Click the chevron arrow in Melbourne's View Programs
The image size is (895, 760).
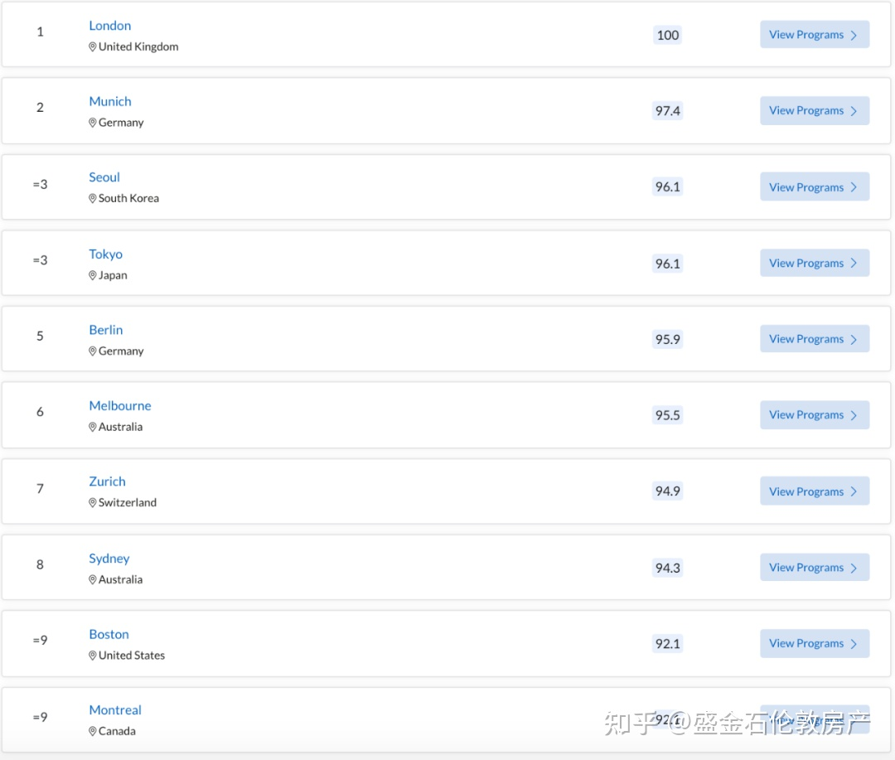[854, 416]
